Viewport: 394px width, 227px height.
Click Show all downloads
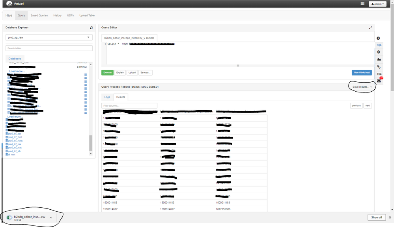point(376,218)
